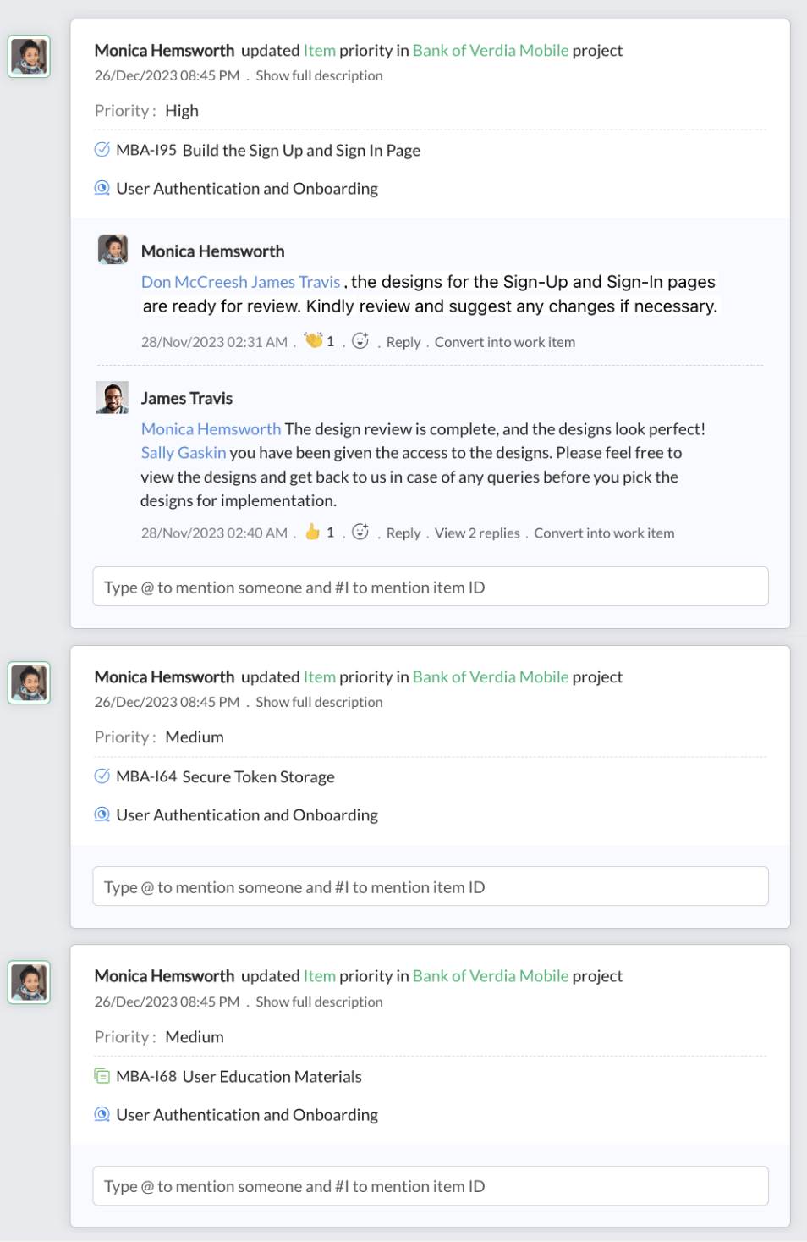Open MBA-I68 User Education Materials item
The height and width of the screenshot is (1242, 807).
(x=239, y=1076)
